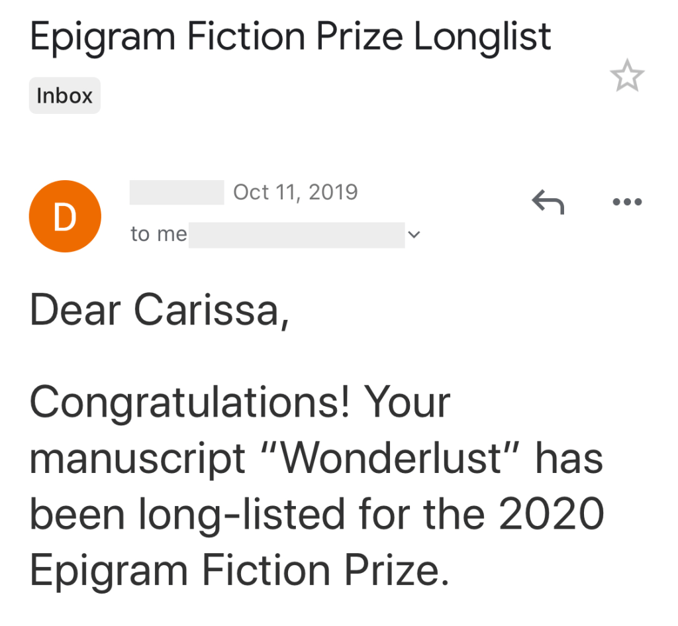Click the redacted recipient address after "to me"
Image resolution: width=678 pixels, height=626 pixels.
(x=296, y=235)
